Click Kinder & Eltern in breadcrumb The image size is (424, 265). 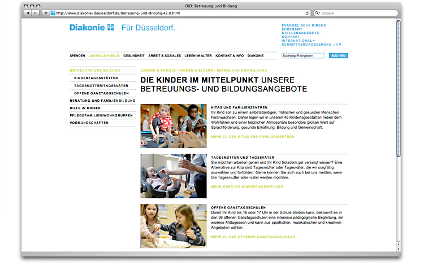tap(196, 71)
